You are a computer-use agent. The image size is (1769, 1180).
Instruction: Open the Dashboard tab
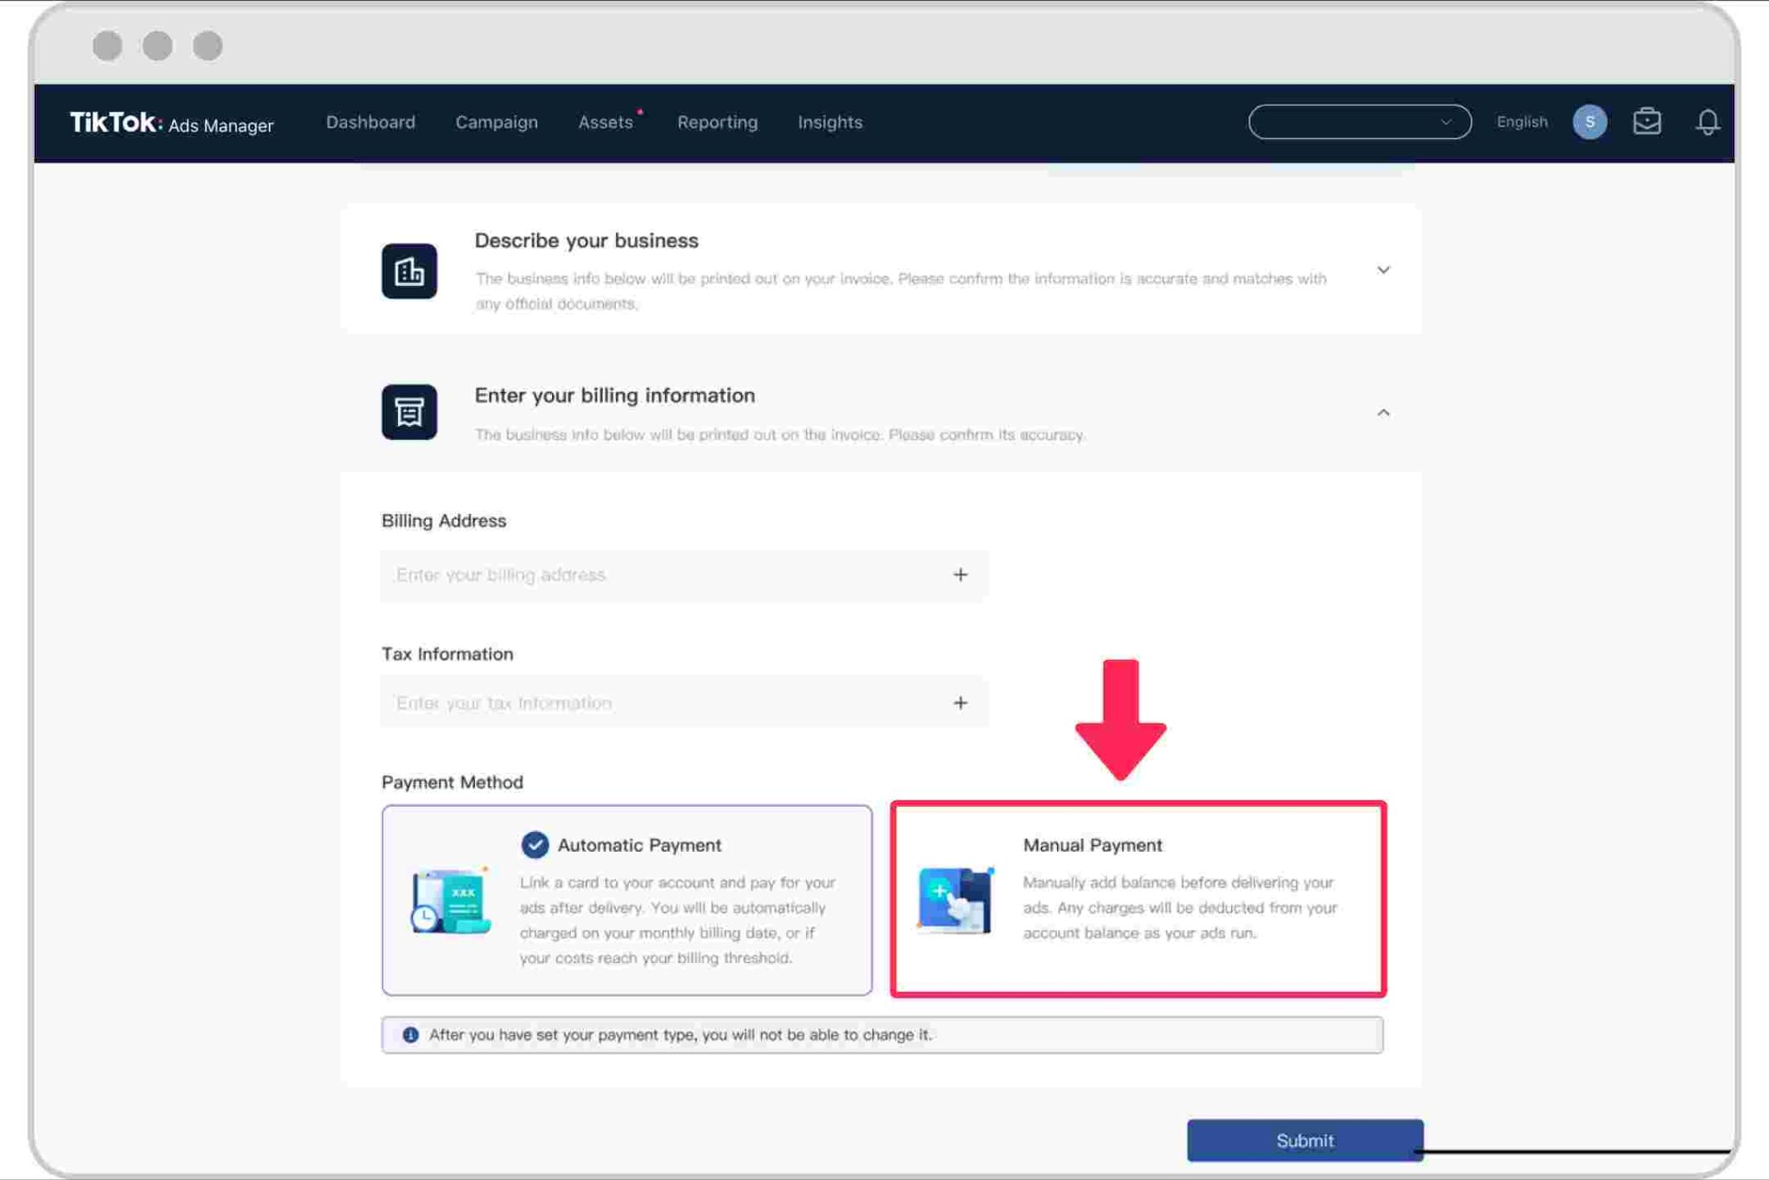coord(371,122)
